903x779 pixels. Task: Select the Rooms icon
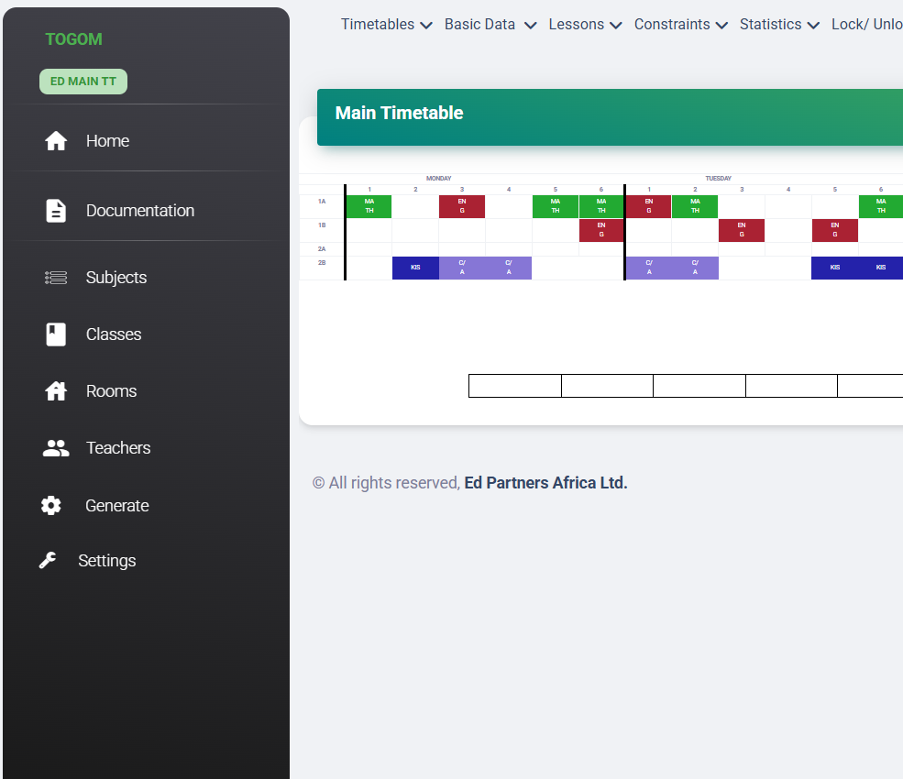point(55,390)
